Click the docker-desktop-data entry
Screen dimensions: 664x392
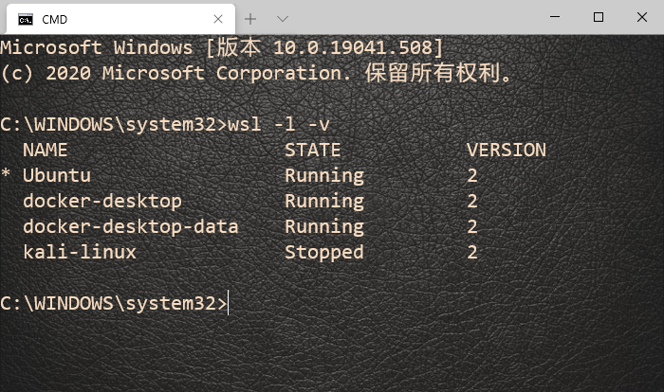click(x=131, y=226)
